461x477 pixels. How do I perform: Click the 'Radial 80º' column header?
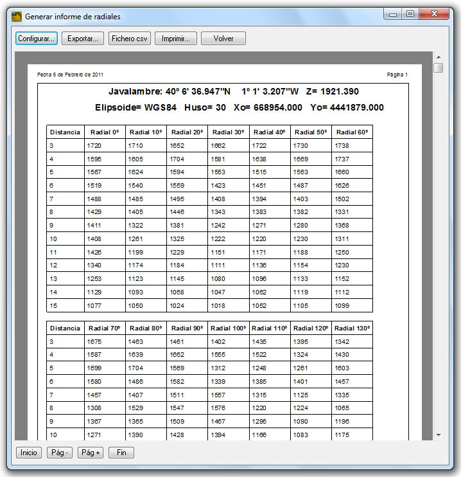[146, 328]
